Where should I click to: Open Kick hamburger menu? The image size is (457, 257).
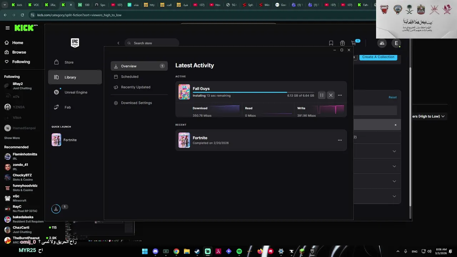click(x=7, y=28)
